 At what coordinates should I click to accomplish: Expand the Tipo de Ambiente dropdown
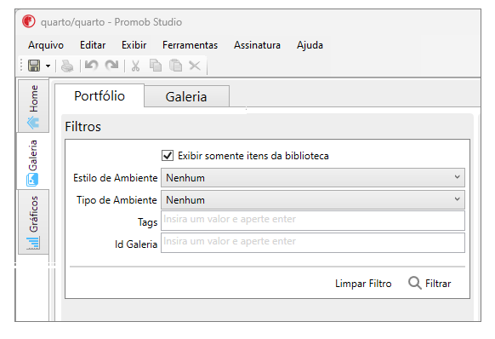click(313, 200)
